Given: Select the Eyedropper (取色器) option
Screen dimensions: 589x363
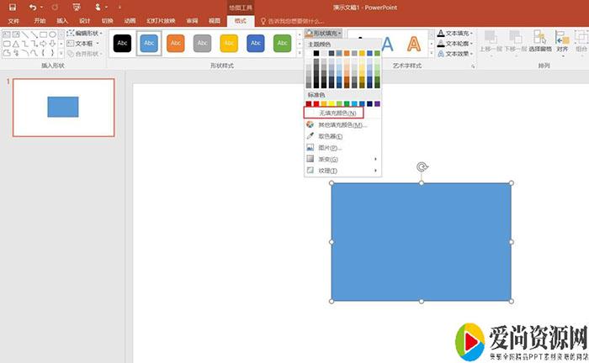Looking at the screenshot, I should click(329, 136).
